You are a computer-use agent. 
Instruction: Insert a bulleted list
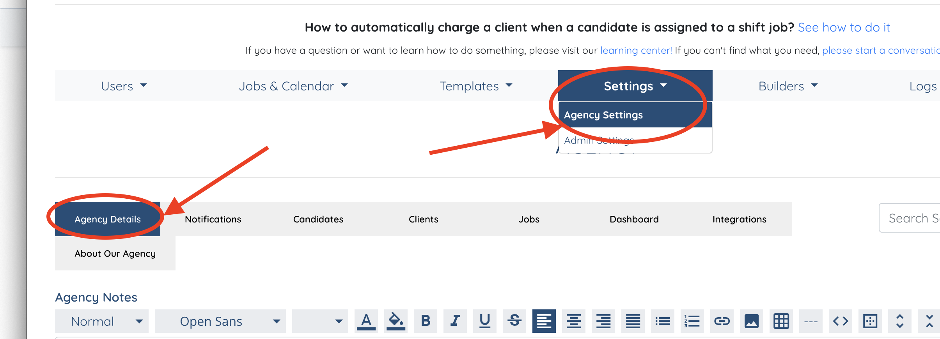tap(663, 321)
